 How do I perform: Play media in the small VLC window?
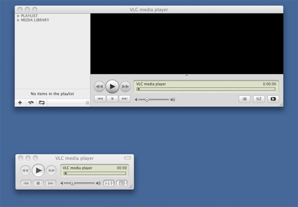point(38,171)
